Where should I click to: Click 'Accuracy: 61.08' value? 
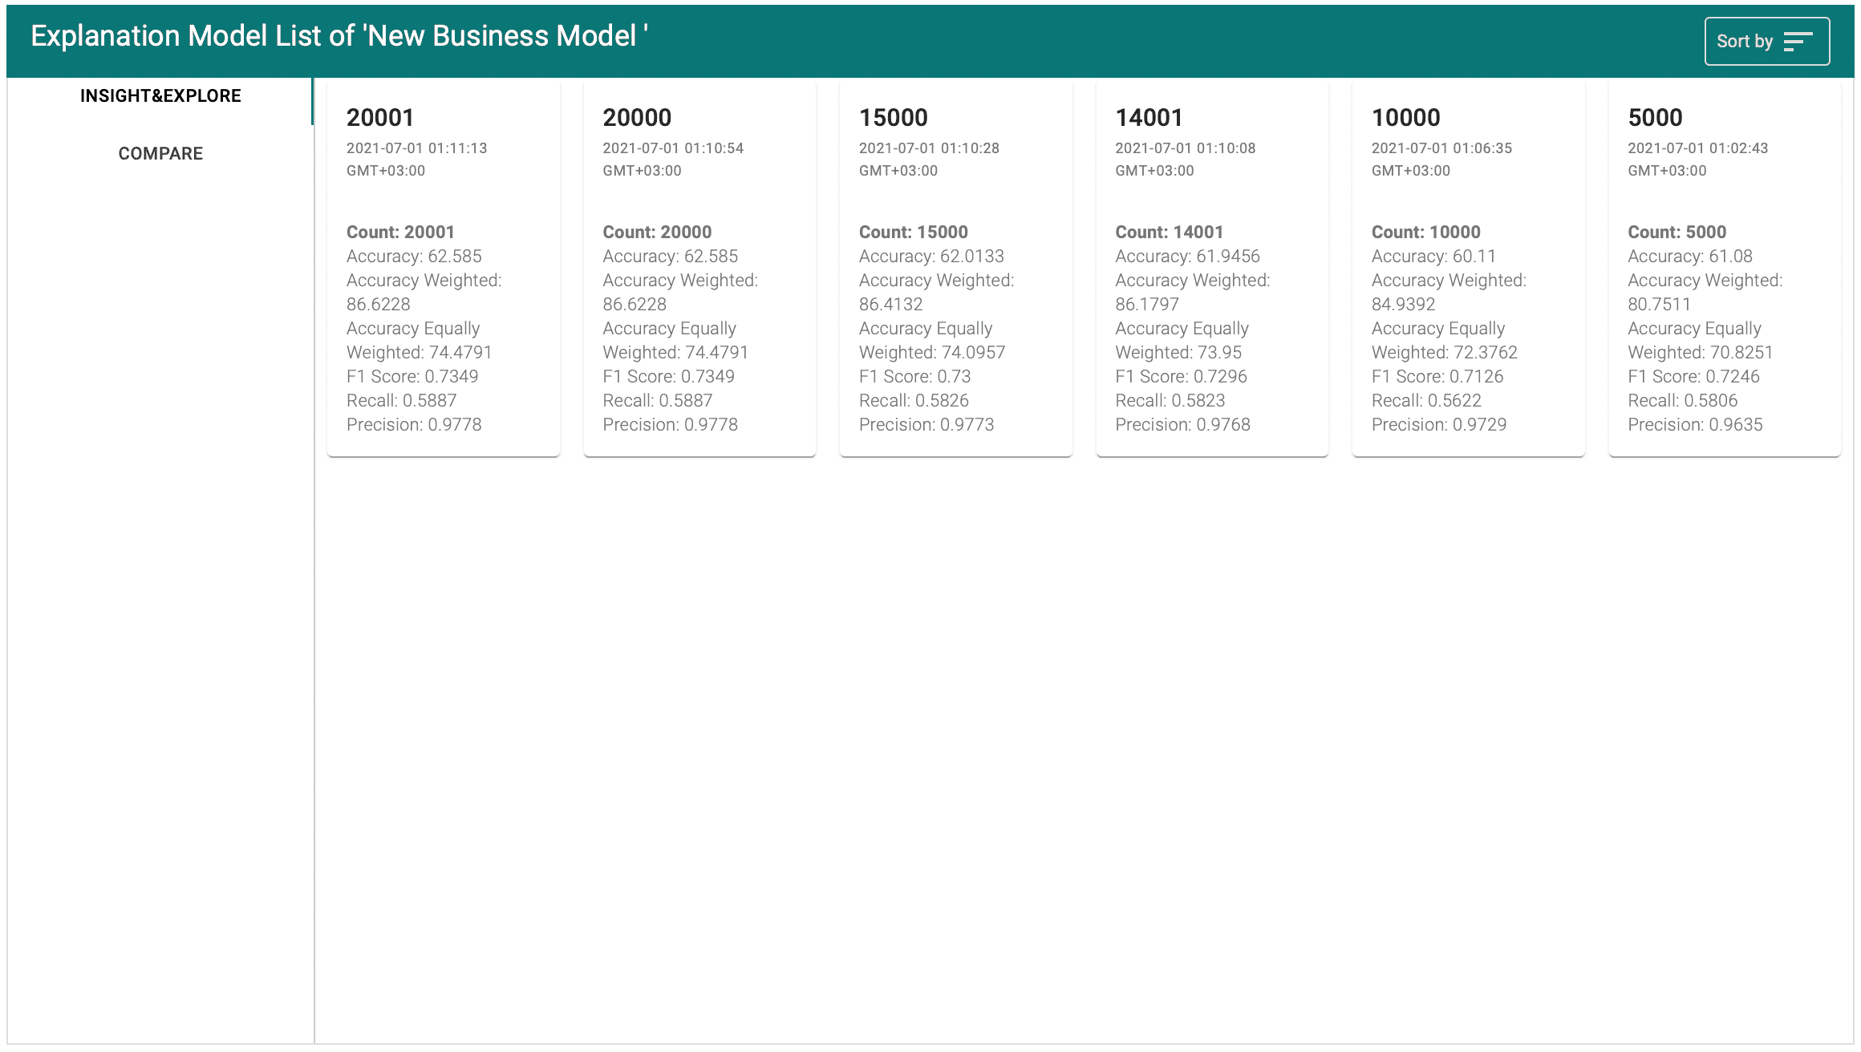tap(1690, 257)
